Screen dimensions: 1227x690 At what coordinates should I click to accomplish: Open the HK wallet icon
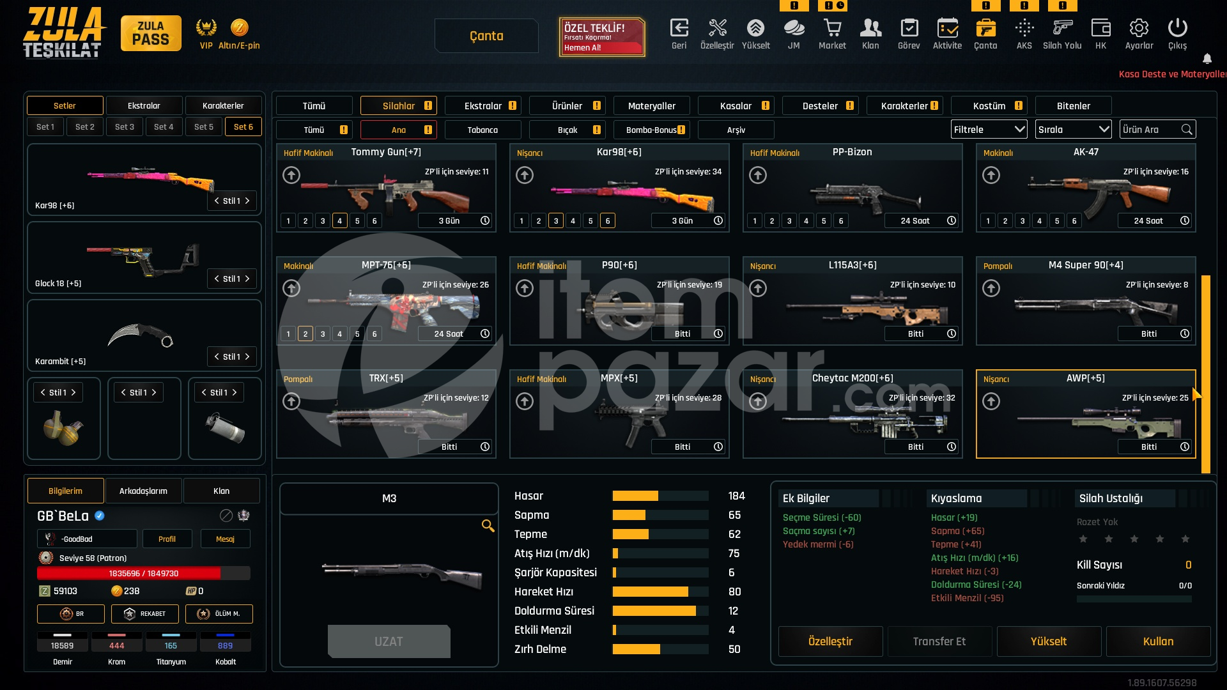point(1100,28)
